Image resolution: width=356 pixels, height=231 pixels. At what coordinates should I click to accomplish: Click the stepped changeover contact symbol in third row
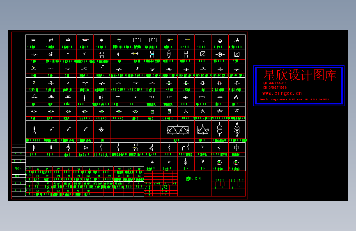click(x=101, y=67)
